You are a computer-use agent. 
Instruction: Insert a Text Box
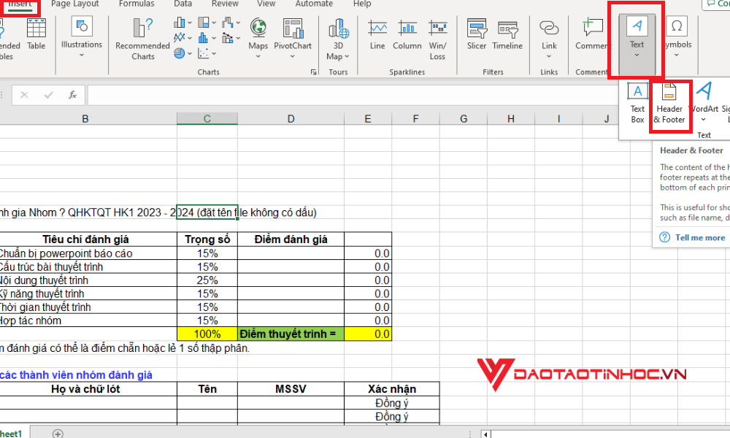pos(637,103)
